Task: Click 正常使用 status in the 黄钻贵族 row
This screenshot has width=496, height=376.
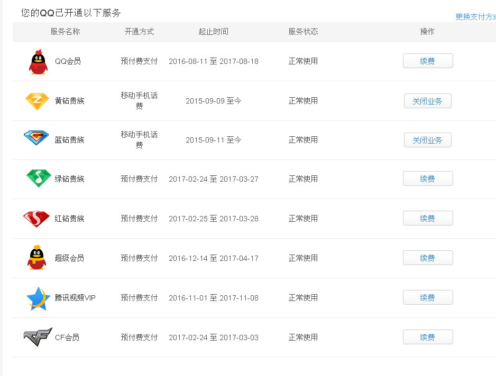Action: click(x=303, y=101)
